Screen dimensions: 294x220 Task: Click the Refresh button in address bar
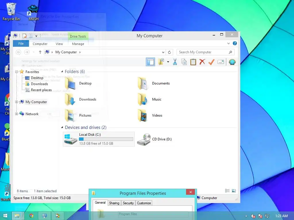[x=169, y=52]
